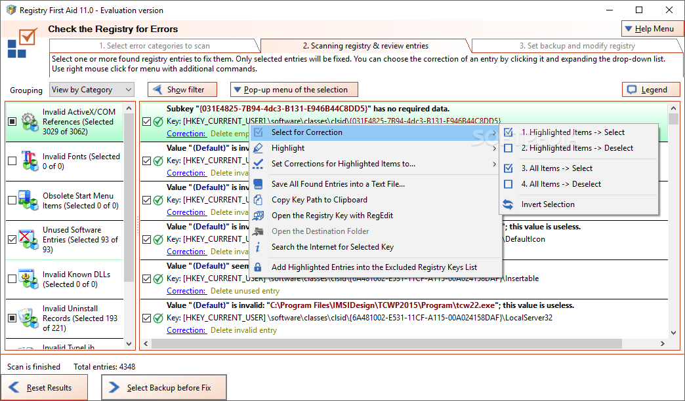Click Open the Registry Key with RegEdit
This screenshot has width=685, height=401.
(x=376, y=216)
